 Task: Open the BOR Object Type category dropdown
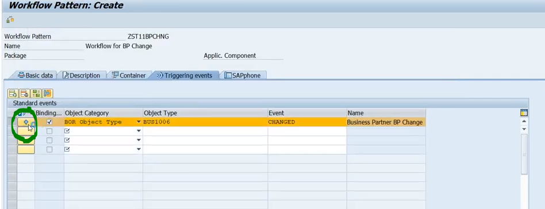(x=139, y=122)
